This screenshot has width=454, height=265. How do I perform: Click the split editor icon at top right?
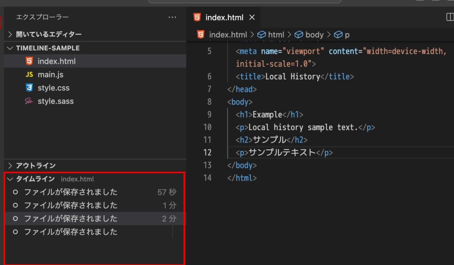click(449, 17)
